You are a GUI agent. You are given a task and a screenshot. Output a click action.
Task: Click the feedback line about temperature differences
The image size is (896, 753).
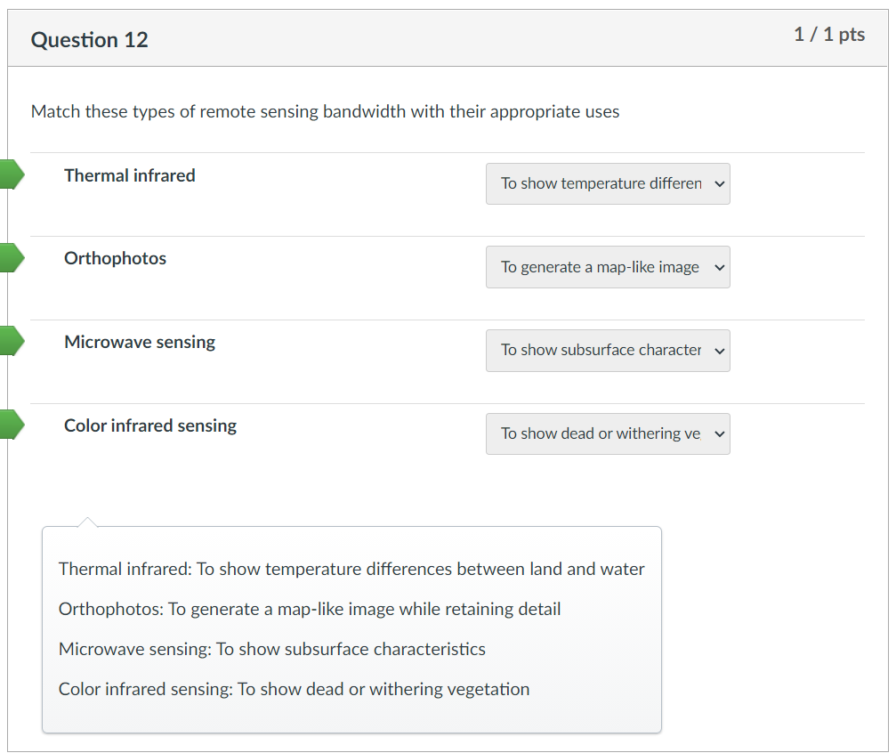pyautogui.click(x=351, y=569)
